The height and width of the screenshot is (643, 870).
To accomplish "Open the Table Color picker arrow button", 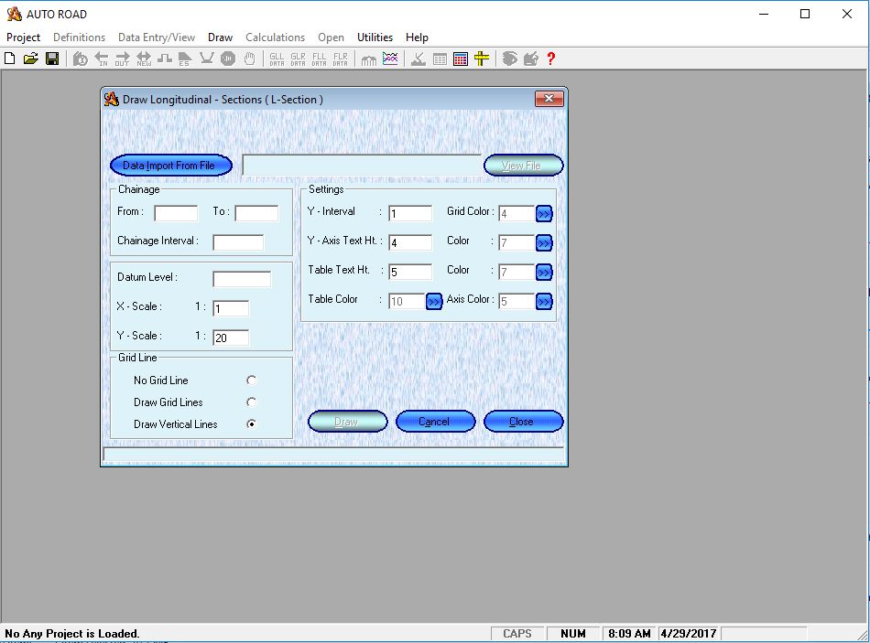I will (x=434, y=302).
